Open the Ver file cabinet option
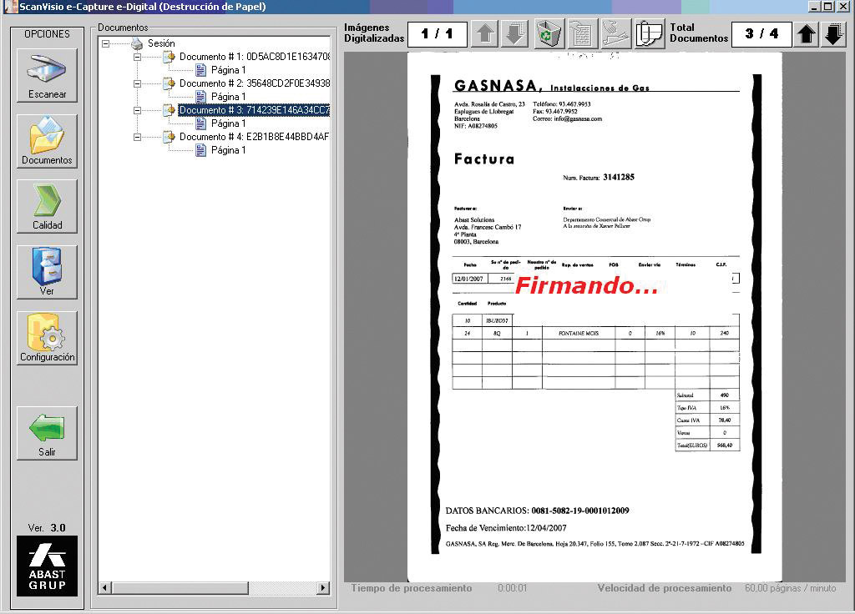 47,272
